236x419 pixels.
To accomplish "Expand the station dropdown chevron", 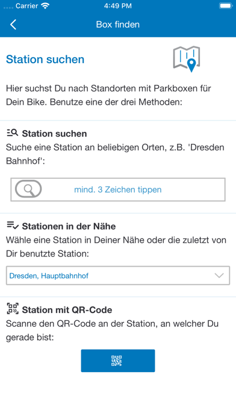I will click(219, 276).
